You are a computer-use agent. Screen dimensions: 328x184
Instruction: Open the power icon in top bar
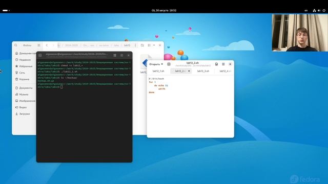[324, 10]
